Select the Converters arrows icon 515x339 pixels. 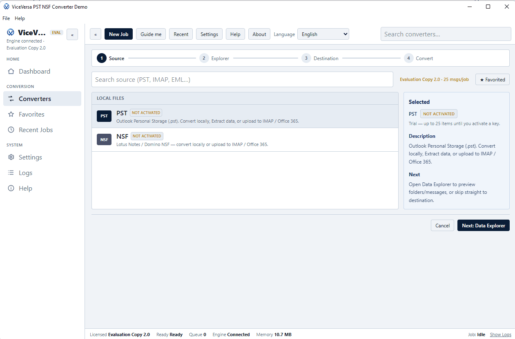[11, 99]
